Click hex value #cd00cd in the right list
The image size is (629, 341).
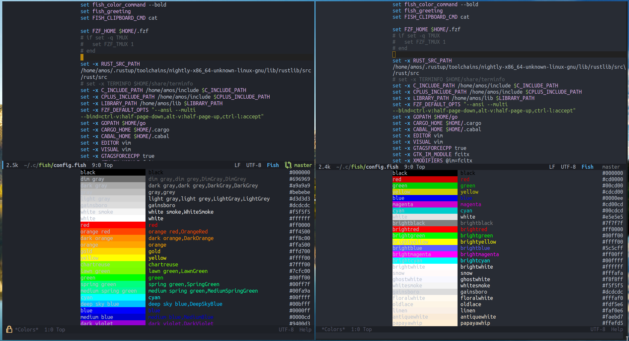(x=613, y=204)
